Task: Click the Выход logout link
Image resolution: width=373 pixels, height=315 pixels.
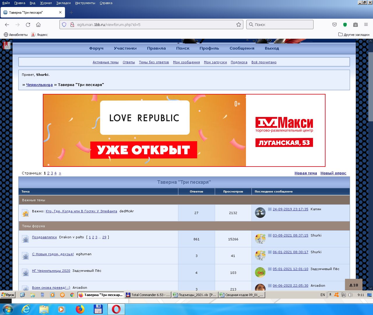Action: [x=272, y=48]
